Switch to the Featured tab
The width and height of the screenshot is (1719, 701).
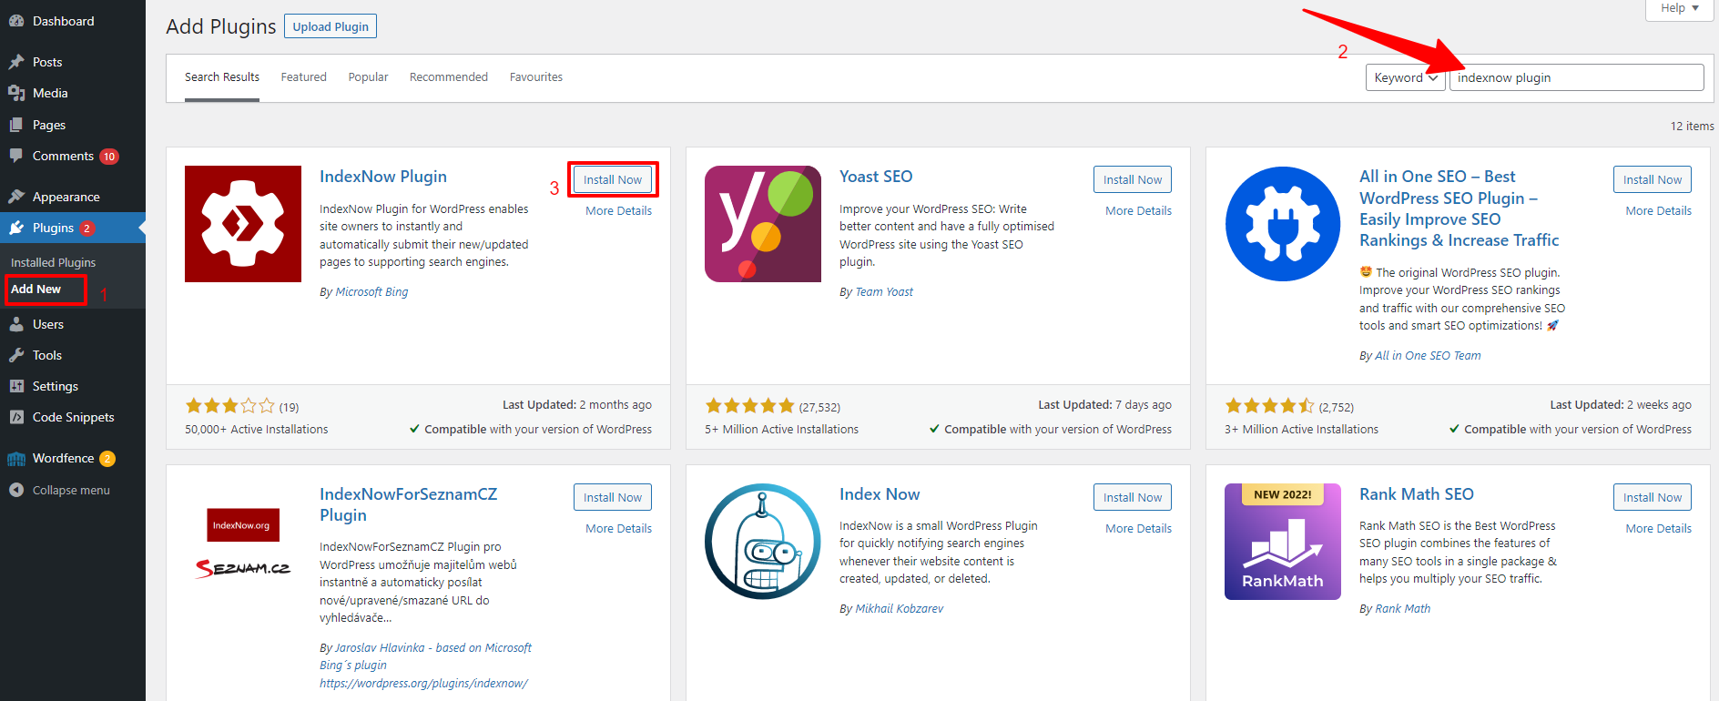303,77
